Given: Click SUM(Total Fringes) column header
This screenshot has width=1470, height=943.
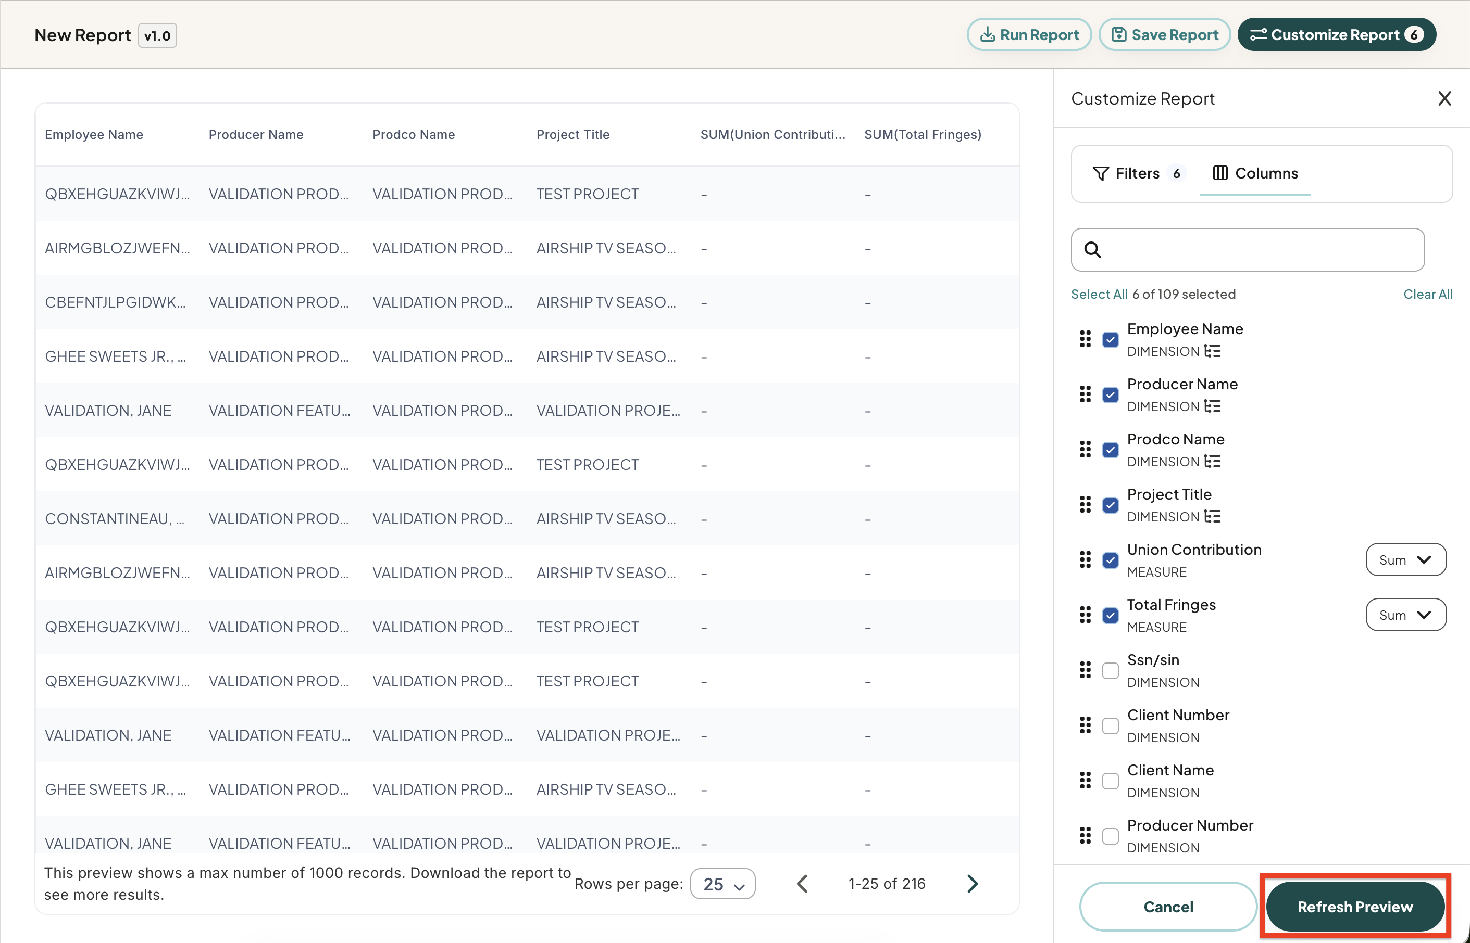Looking at the screenshot, I should pyautogui.click(x=922, y=134).
